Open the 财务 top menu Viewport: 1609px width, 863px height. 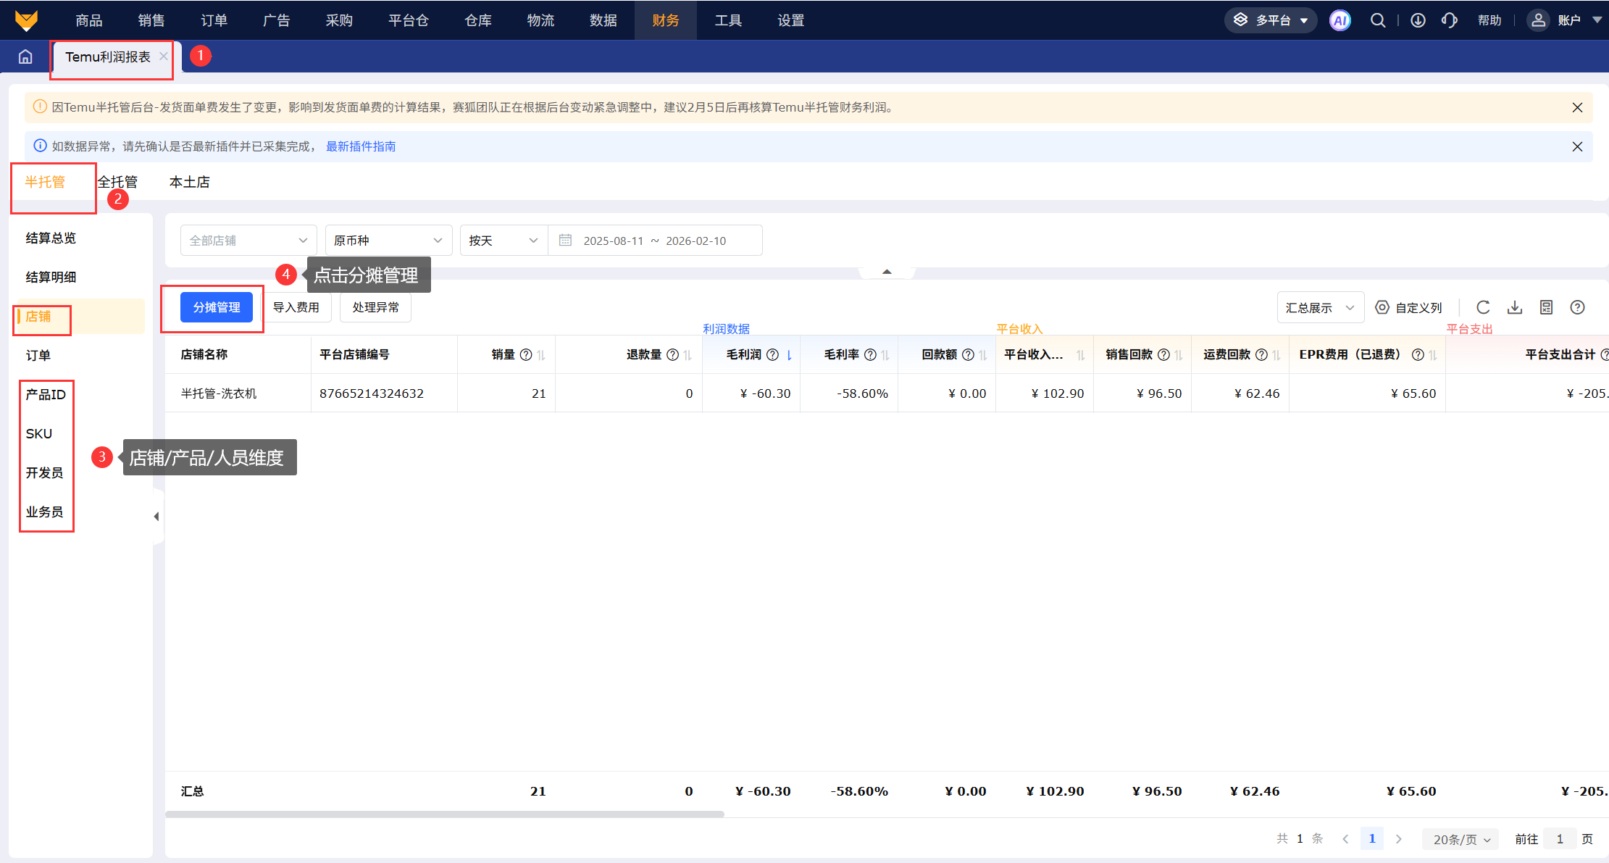(x=665, y=20)
